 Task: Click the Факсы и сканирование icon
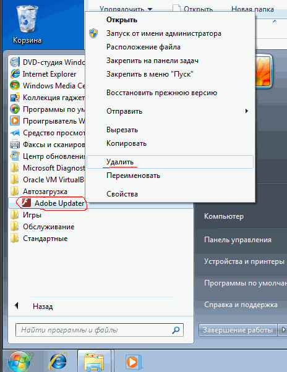[x=15, y=145]
